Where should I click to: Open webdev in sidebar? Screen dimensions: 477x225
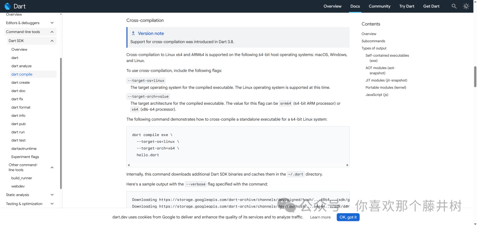tap(17, 186)
